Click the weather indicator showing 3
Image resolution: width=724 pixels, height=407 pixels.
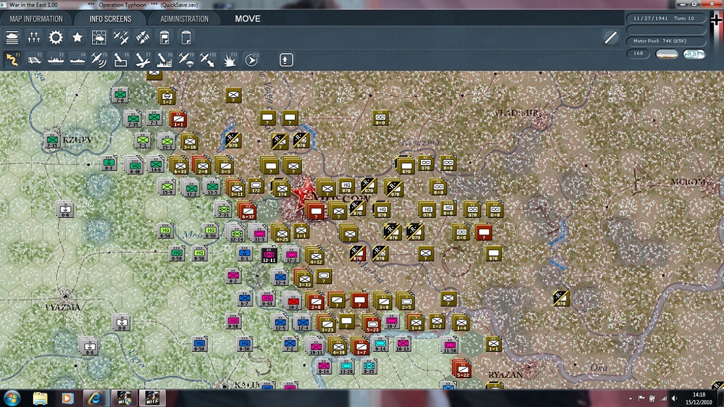click(x=695, y=54)
